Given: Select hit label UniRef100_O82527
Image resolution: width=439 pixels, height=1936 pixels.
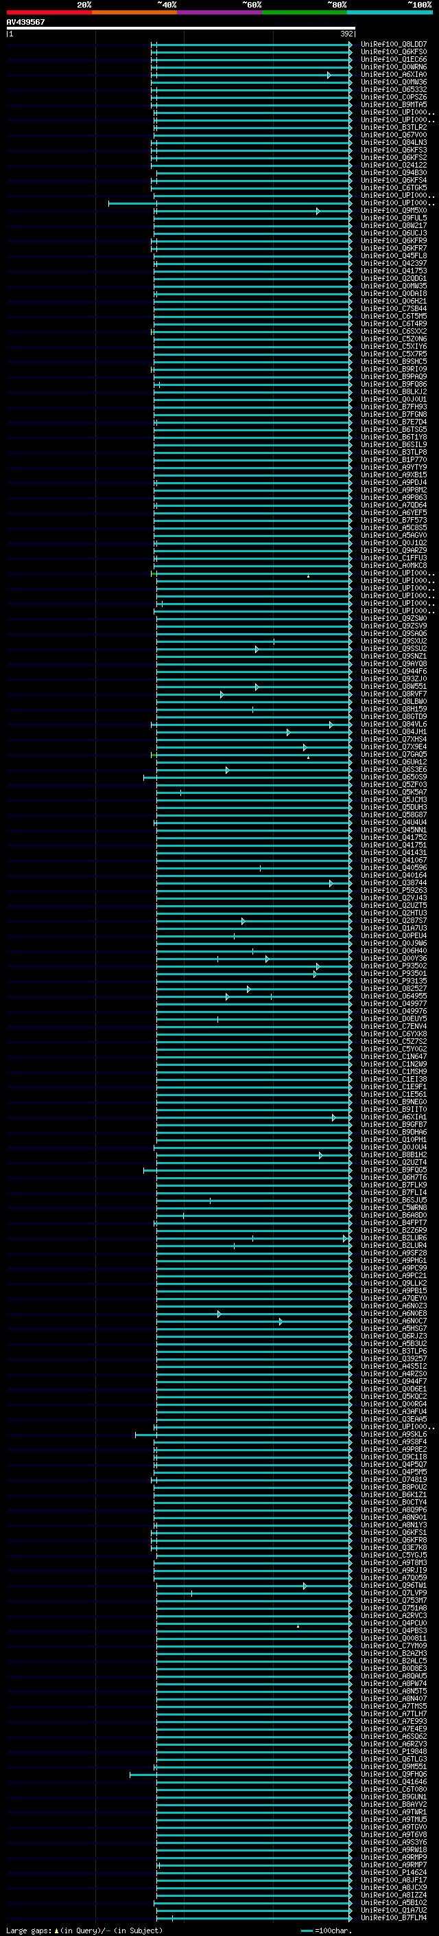Looking at the screenshot, I should pos(394,988).
